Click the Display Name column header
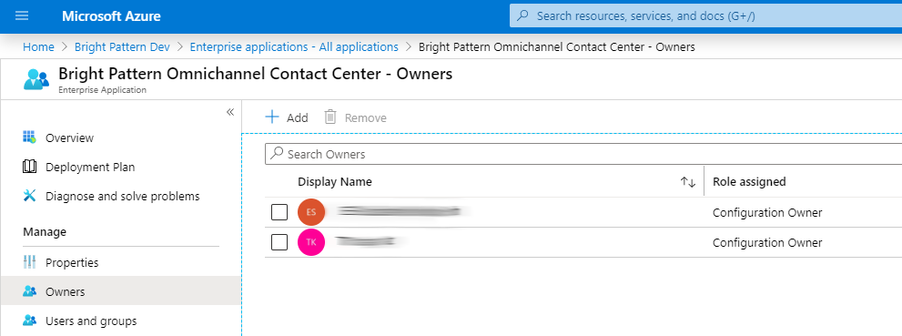 pyautogui.click(x=335, y=182)
